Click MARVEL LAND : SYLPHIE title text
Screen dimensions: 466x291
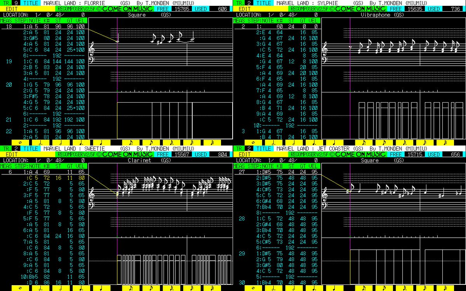click(x=307, y=3)
